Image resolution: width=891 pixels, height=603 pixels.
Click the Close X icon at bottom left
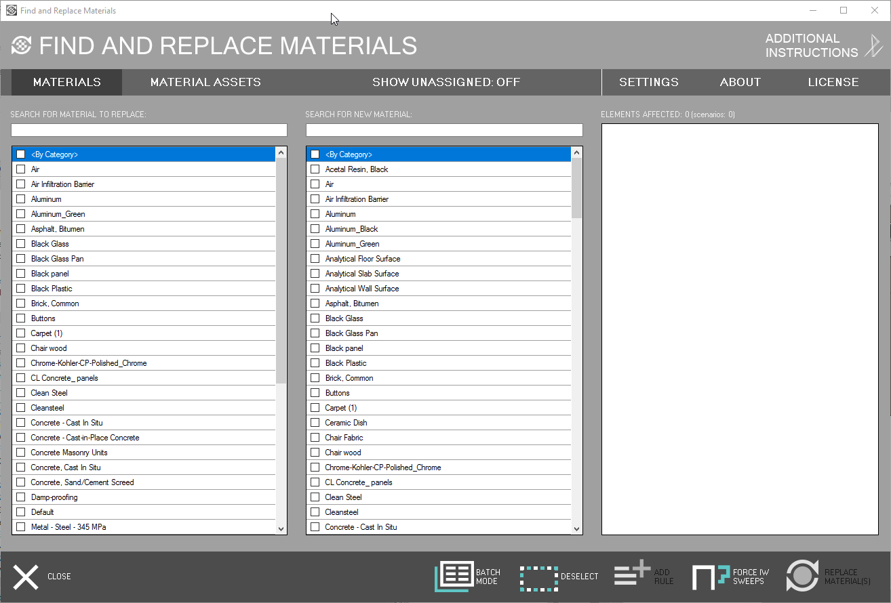26,577
